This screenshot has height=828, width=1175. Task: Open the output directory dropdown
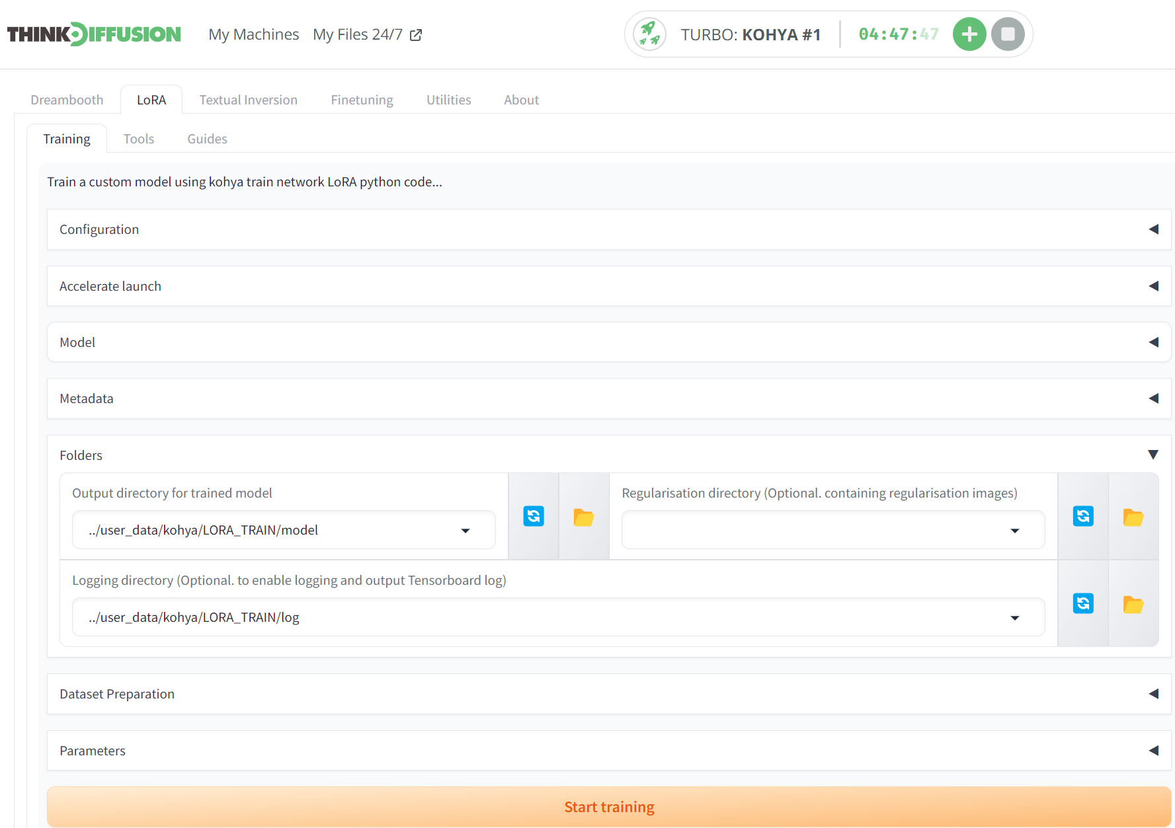[466, 530]
